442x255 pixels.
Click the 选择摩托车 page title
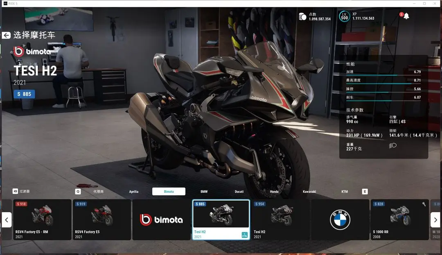click(34, 35)
